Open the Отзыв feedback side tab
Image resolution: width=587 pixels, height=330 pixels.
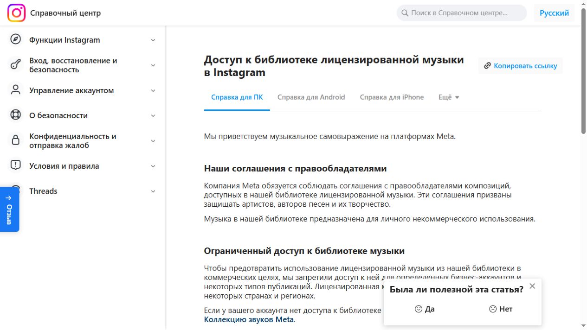(9, 209)
